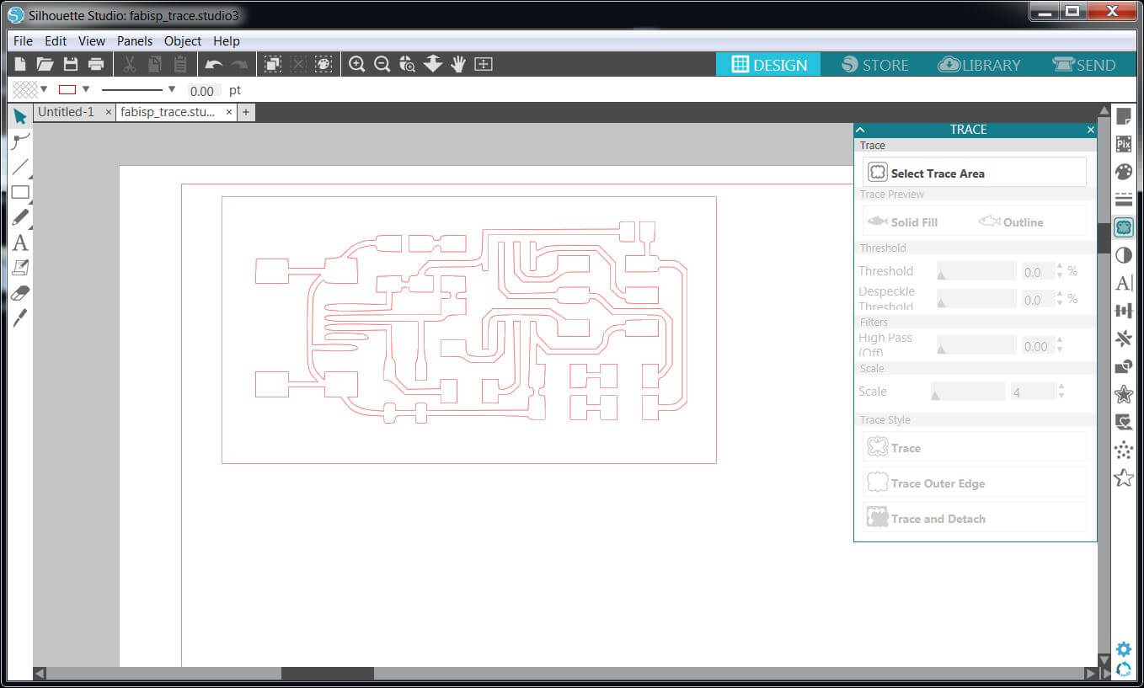Close the TRACE panel
The image size is (1144, 688).
[1091, 130]
